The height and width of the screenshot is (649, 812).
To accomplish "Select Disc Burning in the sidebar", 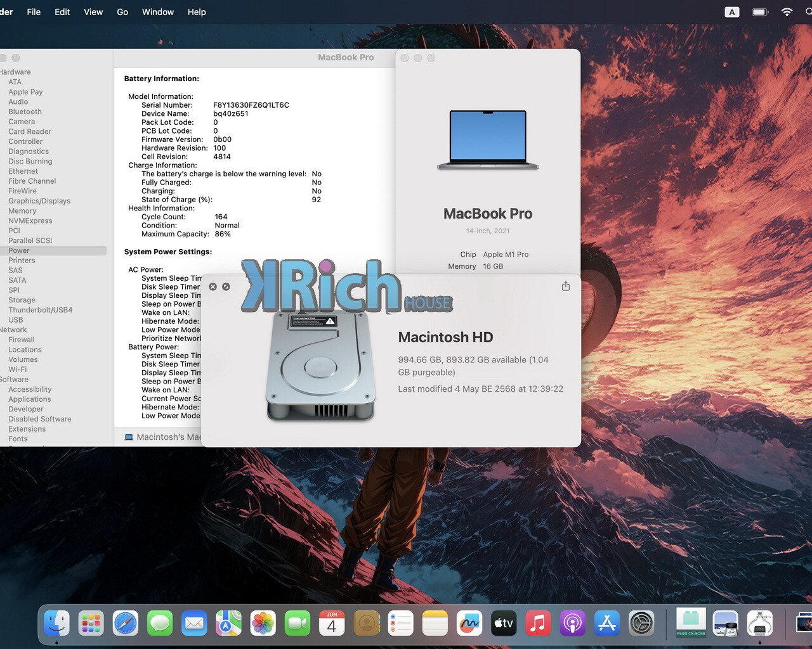I will click(x=30, y=161).
